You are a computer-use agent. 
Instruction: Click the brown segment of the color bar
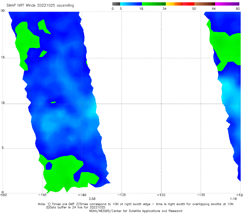pos(205,4)
